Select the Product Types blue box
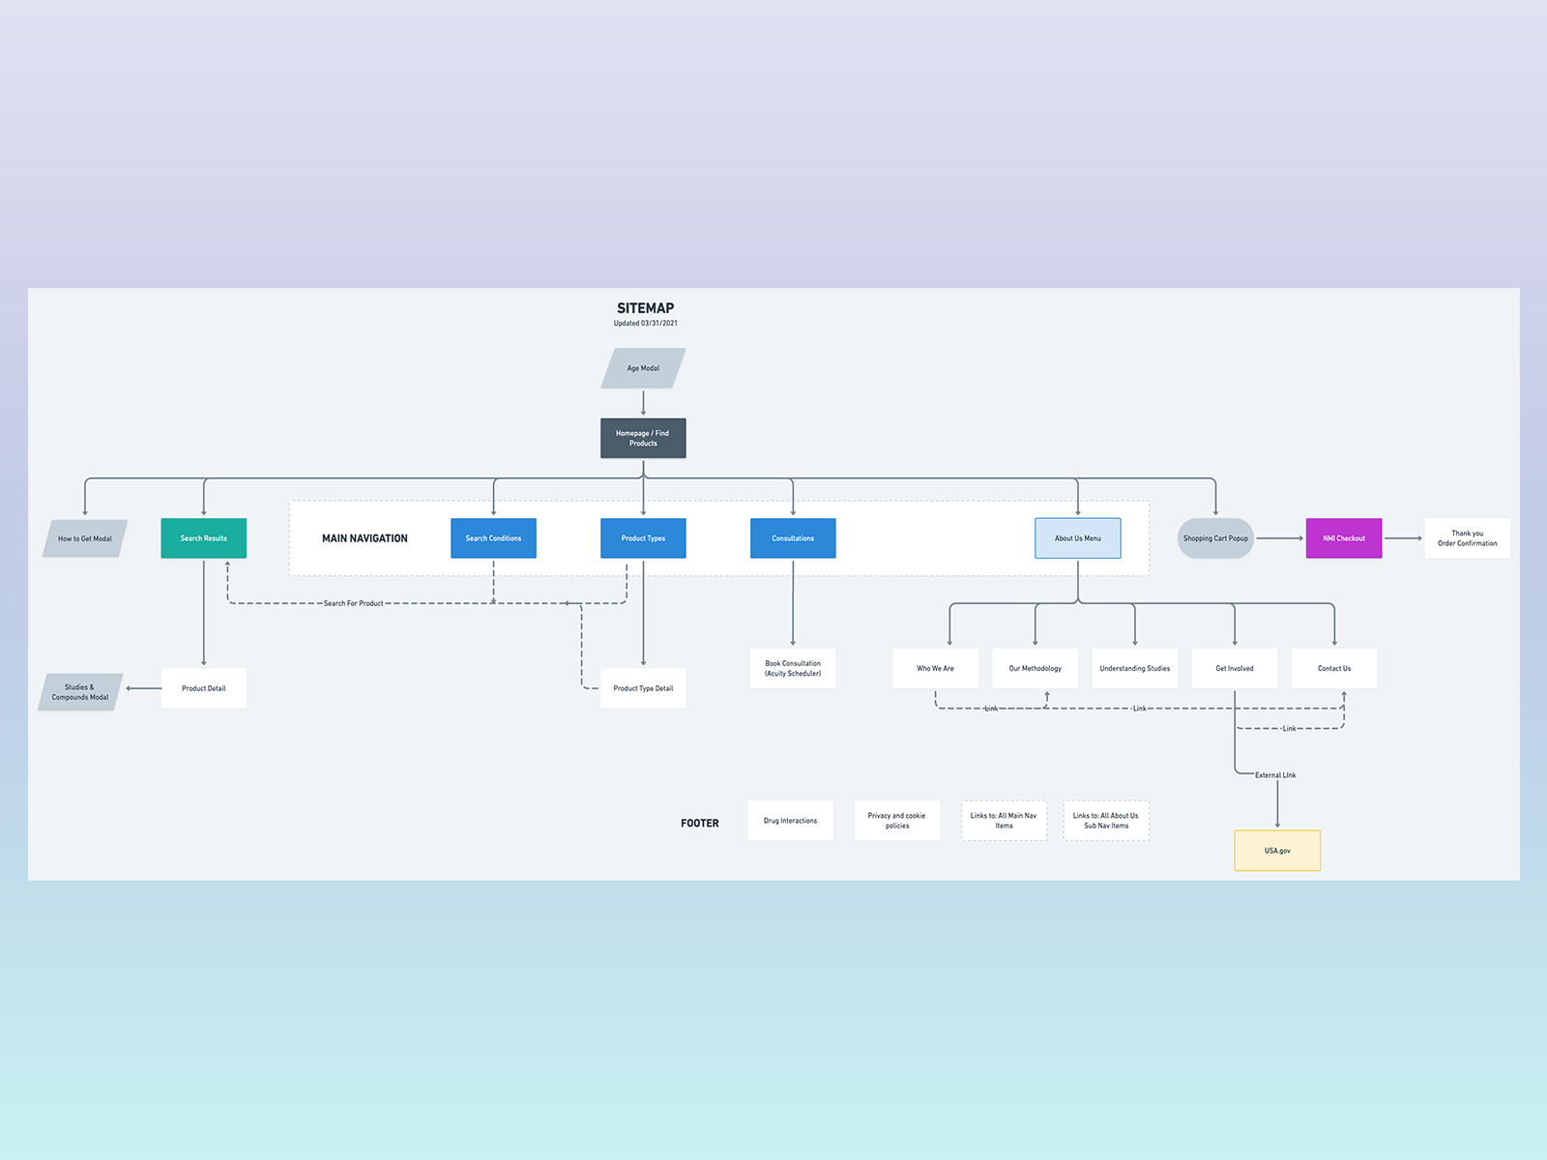1547x1160 pixels. (643, 538)
